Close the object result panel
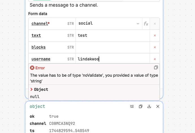 click(x=158, y=106)
